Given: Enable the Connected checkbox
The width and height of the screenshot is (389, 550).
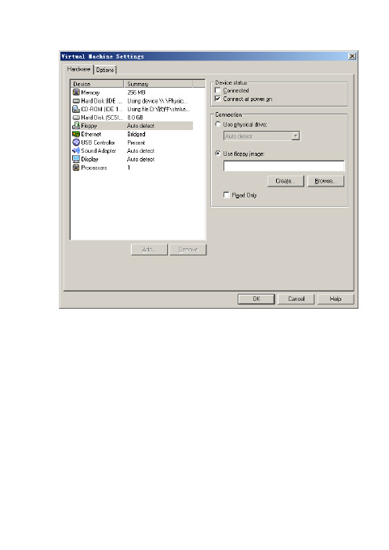Looking at the screenshot, I should 218,91.
